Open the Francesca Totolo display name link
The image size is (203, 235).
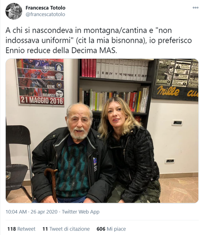coord(46,8)
